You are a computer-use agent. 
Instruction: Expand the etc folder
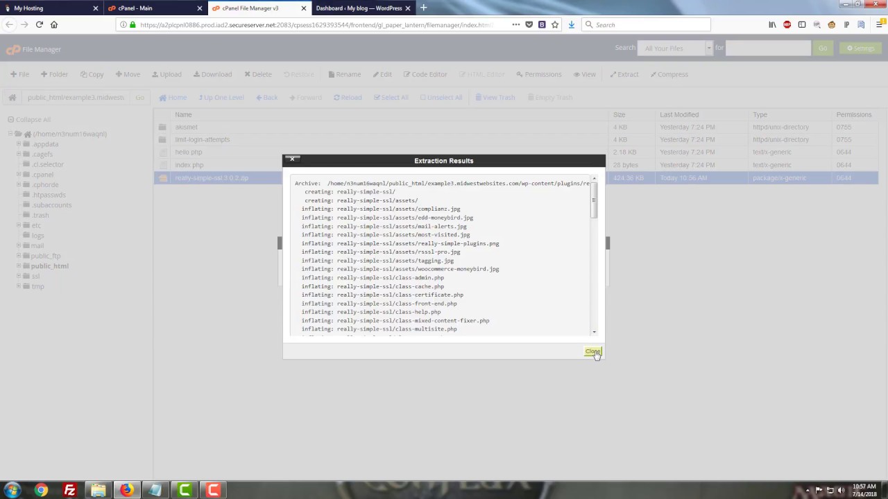[19, 225]
